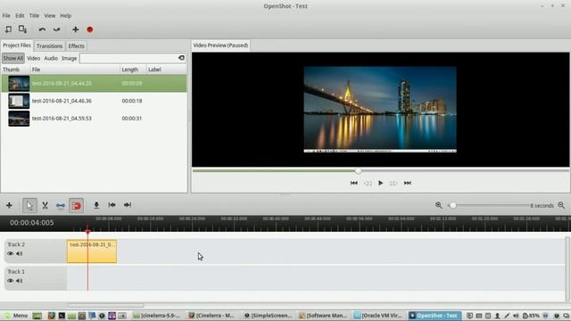The image size is (571, 321).
Task: Click the volume icon in system tray
Action: click(516, 316)
